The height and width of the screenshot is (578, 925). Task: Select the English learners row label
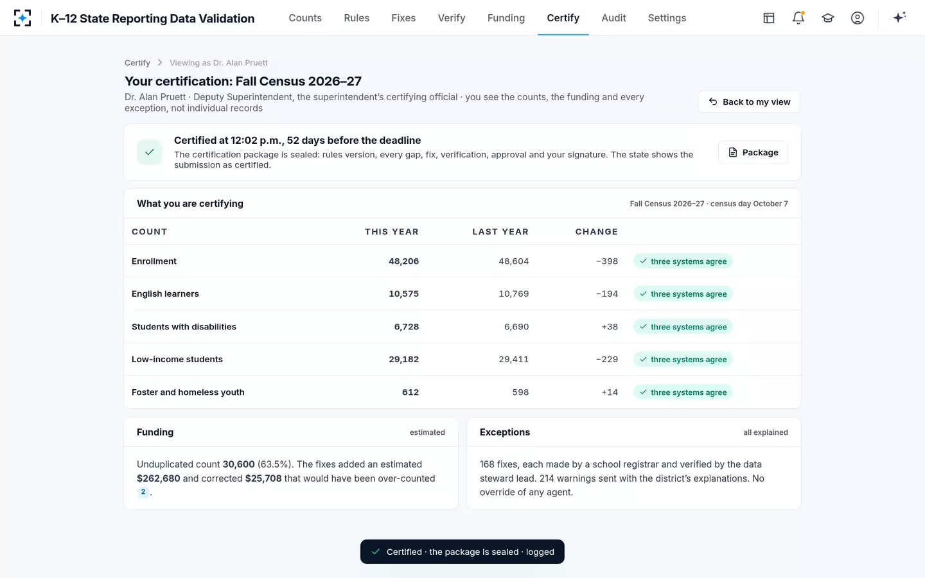tap(165, 294)
